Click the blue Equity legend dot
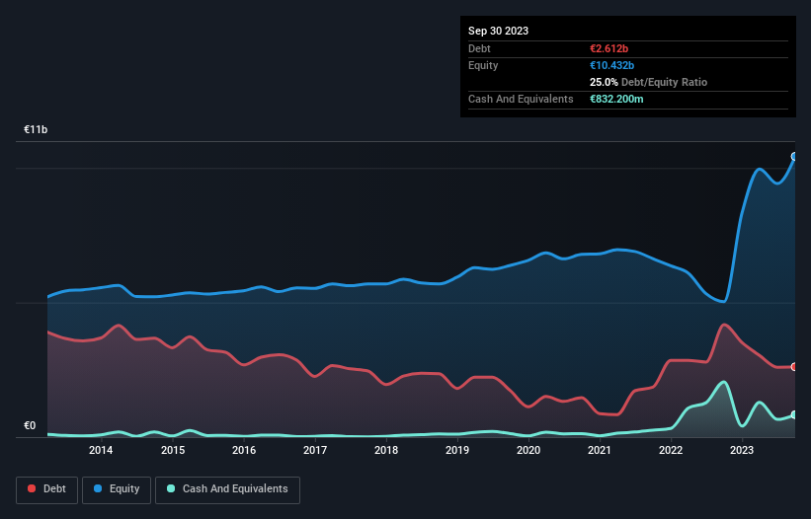Image resolution: width=811 pixels, height=519 pixels. point(98,488)
